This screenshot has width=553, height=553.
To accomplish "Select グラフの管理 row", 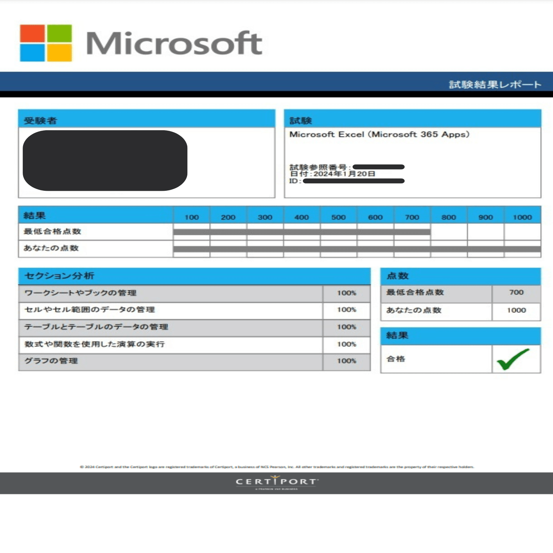I will [x=194, y=362].
